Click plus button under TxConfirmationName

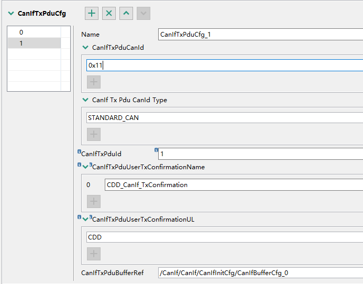tap(94, 201)
